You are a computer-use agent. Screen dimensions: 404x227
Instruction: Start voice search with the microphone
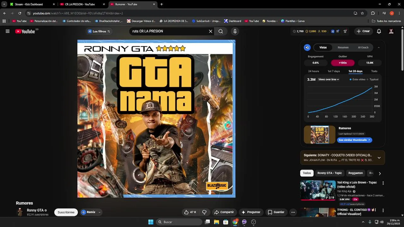point(235,31)
